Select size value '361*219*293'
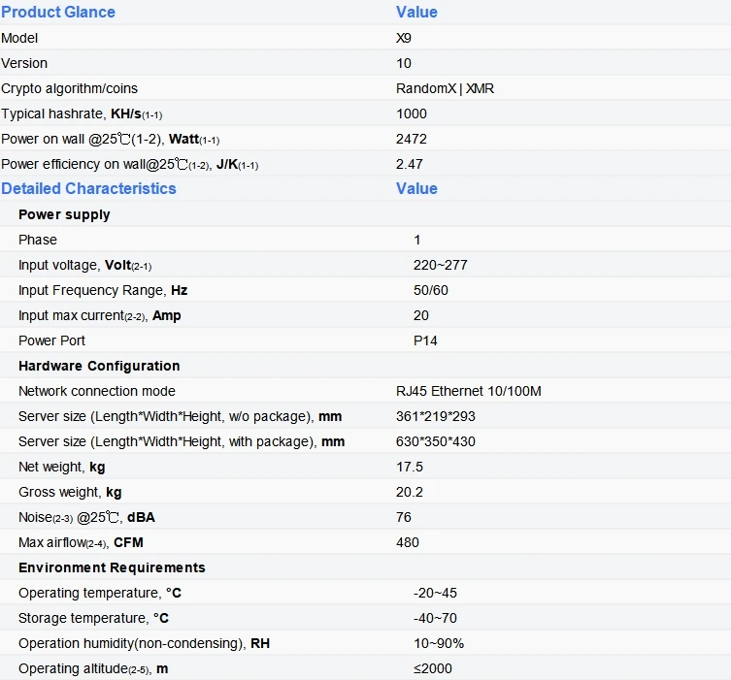This screenshot has width=731, height=680. (436, 416)
